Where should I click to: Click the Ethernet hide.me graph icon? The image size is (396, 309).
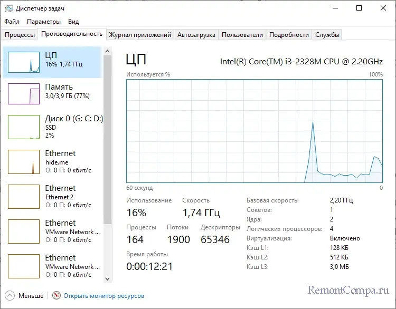(x=24, y=162)
